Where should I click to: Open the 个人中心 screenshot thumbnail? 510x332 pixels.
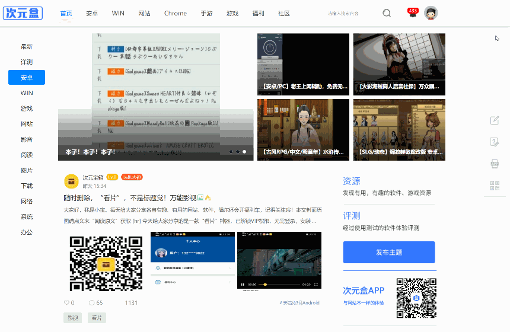point(193,260)
